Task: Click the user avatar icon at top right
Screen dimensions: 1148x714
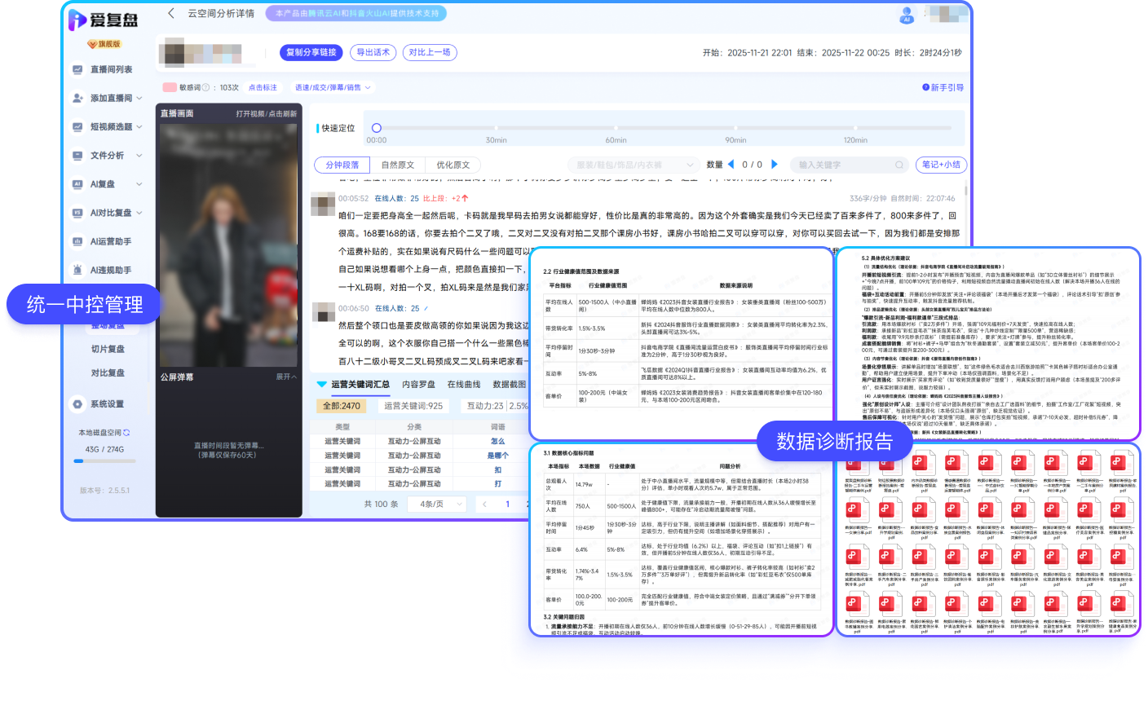Action: point(907,14)
